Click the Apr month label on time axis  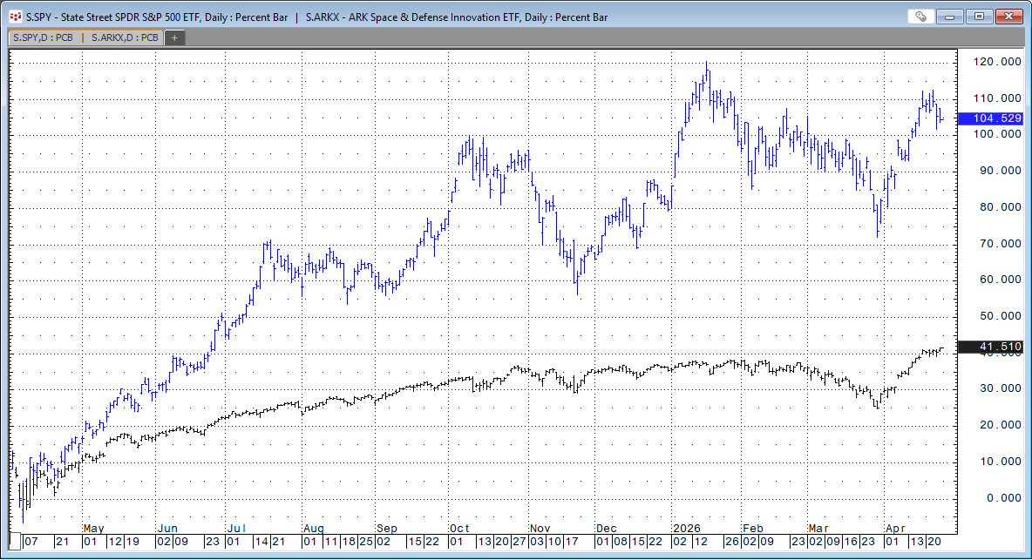pos(894,528)
